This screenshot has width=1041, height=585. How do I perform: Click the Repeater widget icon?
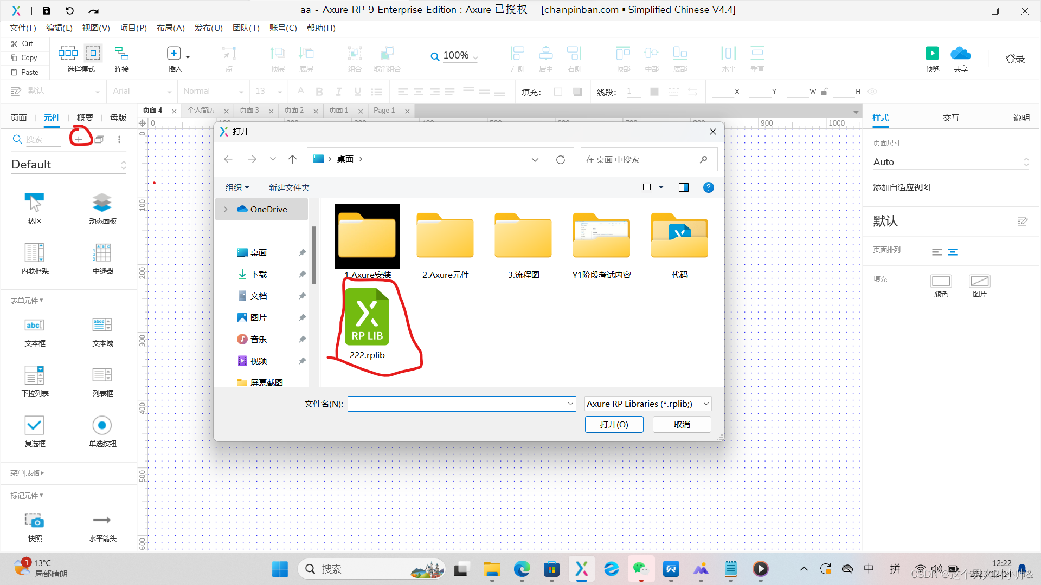[102, 252]
